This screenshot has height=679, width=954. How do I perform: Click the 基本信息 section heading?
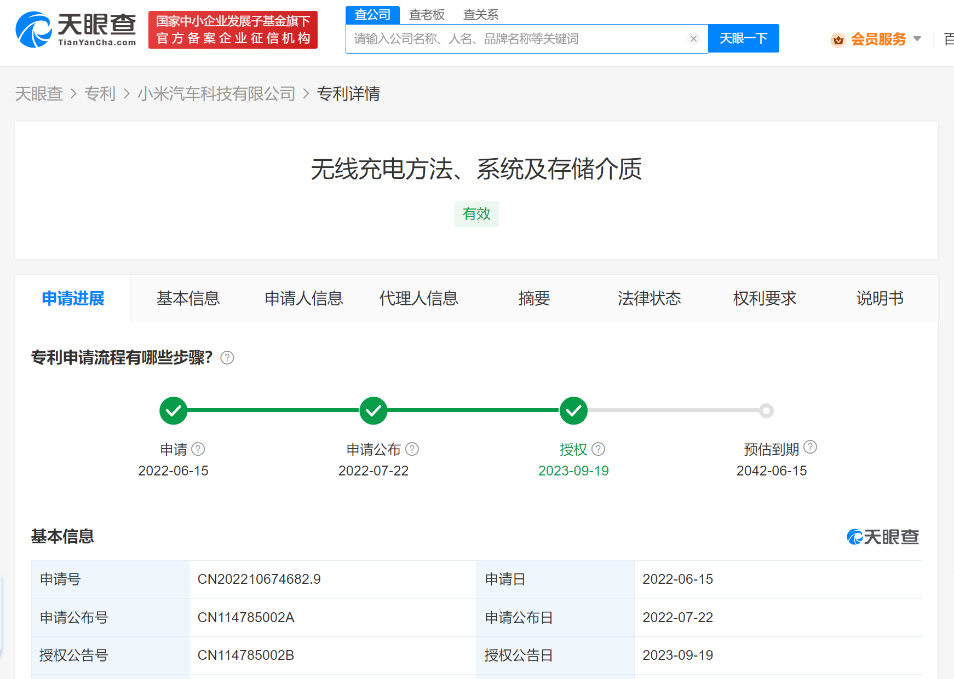click(62, 536)
